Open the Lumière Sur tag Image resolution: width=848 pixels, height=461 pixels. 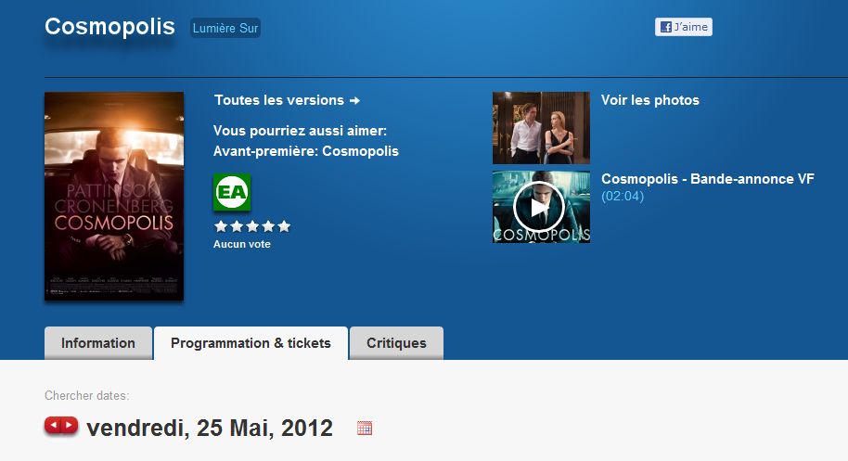tap(225, 28)
